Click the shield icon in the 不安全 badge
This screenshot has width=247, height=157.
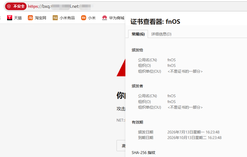[9, 6]
